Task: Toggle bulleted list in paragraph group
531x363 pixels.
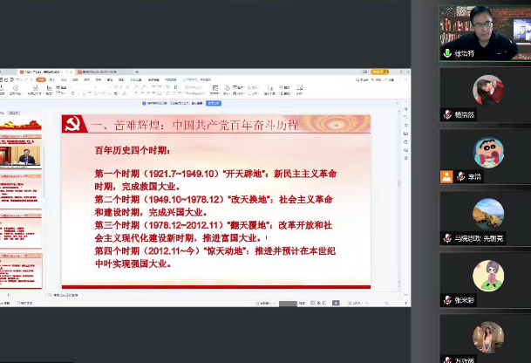Action: tap(135, 87)
